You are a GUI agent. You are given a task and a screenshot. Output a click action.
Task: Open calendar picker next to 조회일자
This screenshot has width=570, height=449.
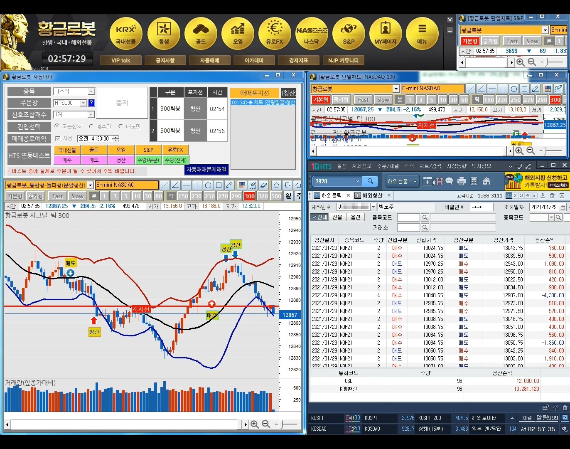click(x=563, y=207)
